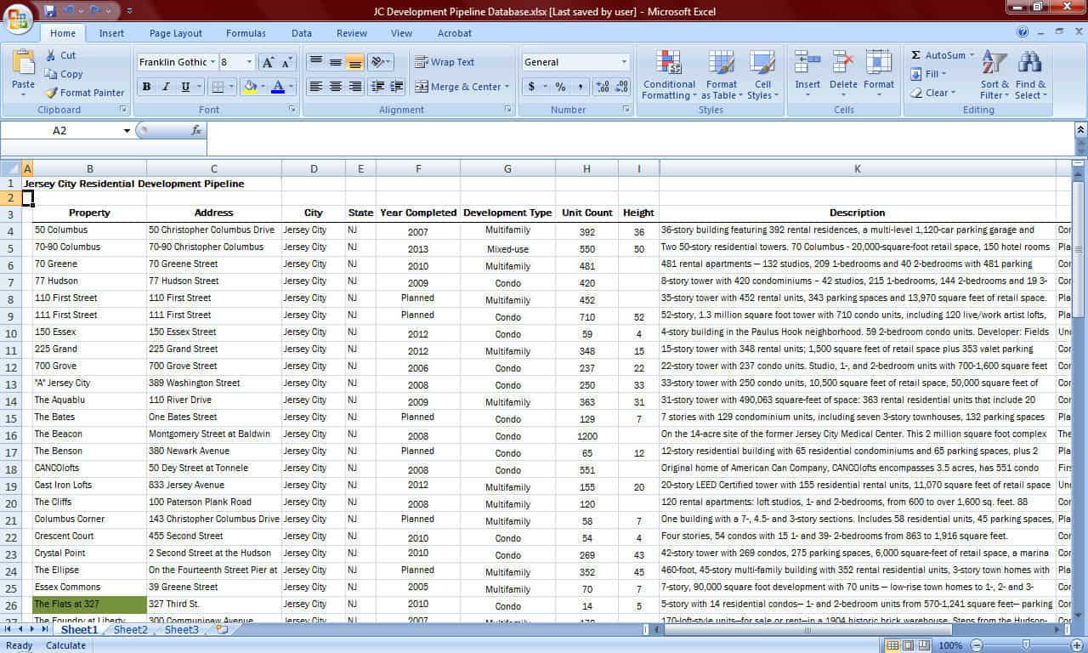Decrease the cell indent
The image size is (1088, 653).
coord(377,87)
